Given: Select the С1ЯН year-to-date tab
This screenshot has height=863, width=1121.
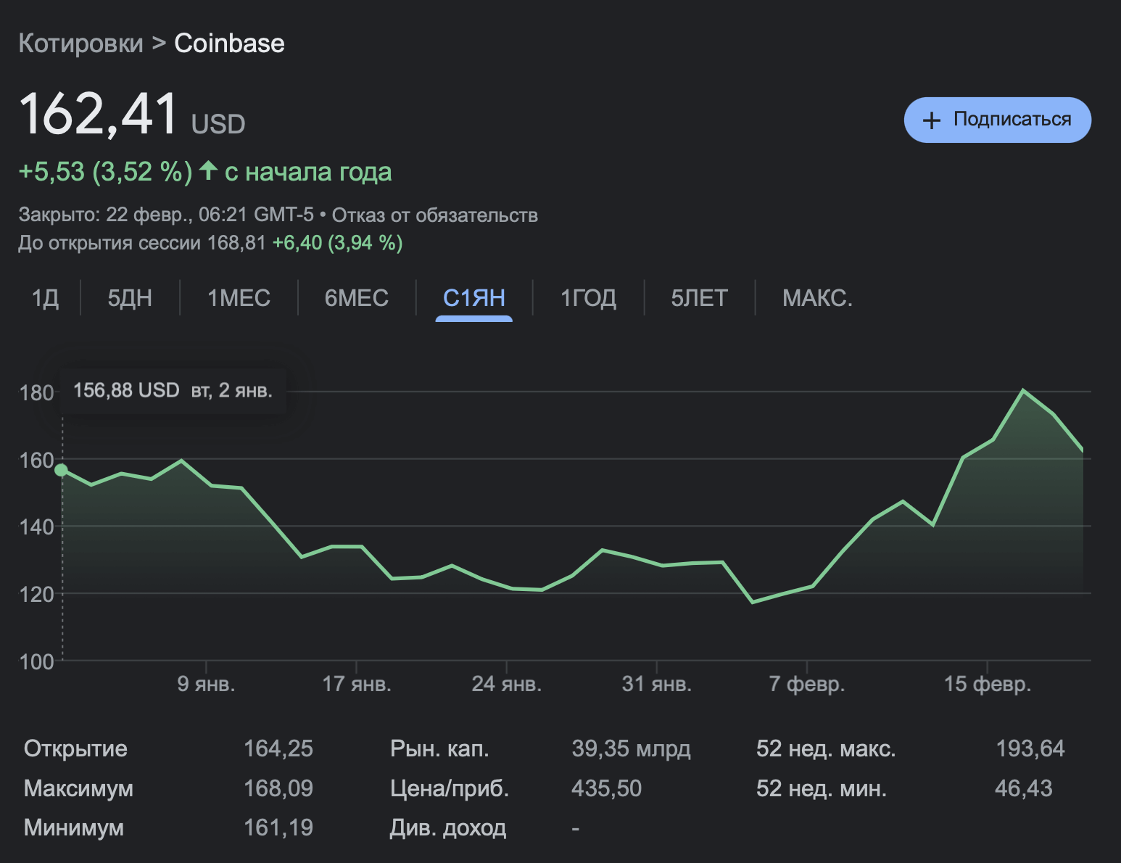Looking at the screenshot, I should tap(474, 298).
